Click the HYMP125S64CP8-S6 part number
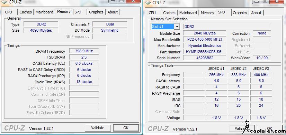 pos(205,52)
